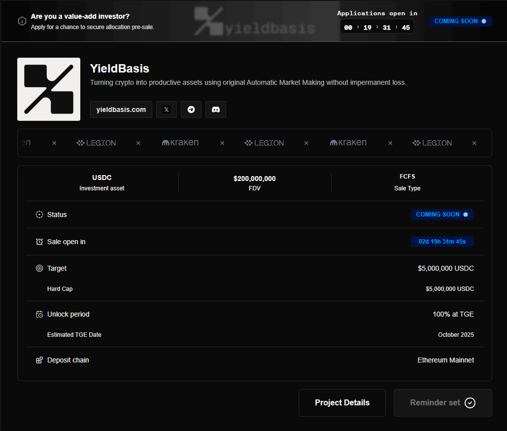The height and width of the screenshot is (431, 507).
Task: Click the 'October 2025' TGE date
Action: (x=456, y=335)
